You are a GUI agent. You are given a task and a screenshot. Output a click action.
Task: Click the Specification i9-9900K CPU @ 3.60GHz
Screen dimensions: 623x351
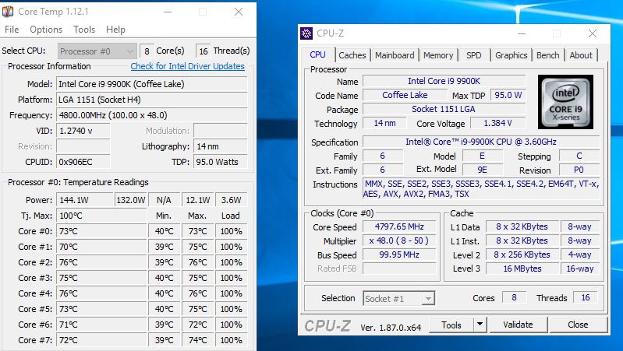click(481, 142)
